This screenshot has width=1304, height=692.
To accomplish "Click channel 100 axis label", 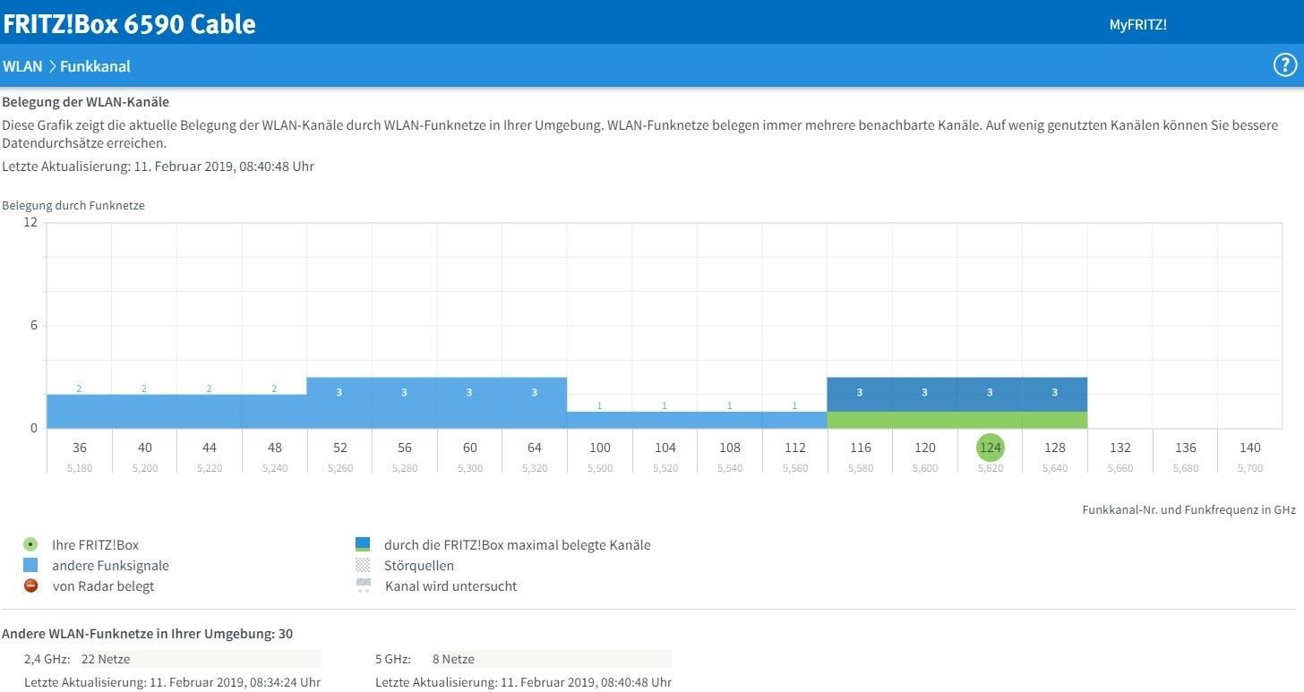I will tap(599, 448).
